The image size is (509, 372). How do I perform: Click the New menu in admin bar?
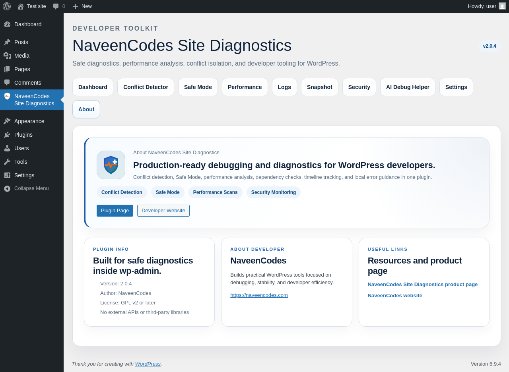[x=82, y=6]
